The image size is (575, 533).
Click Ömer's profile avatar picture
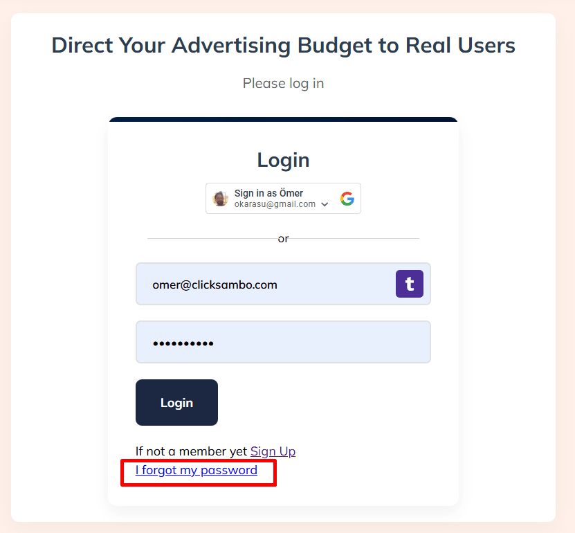pos(221,199)
